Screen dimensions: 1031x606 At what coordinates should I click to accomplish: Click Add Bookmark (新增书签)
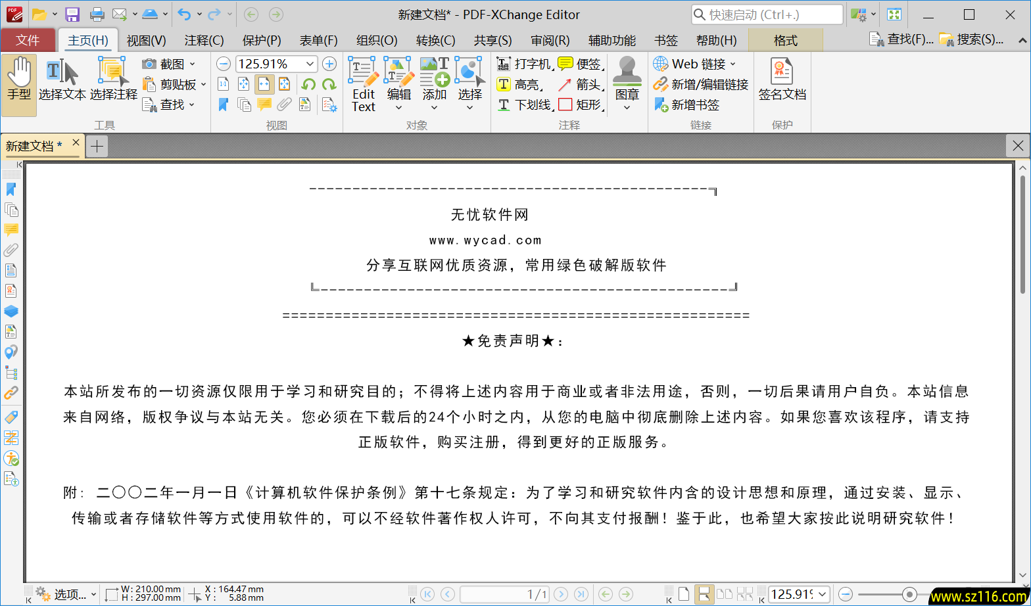coord(686,105)
